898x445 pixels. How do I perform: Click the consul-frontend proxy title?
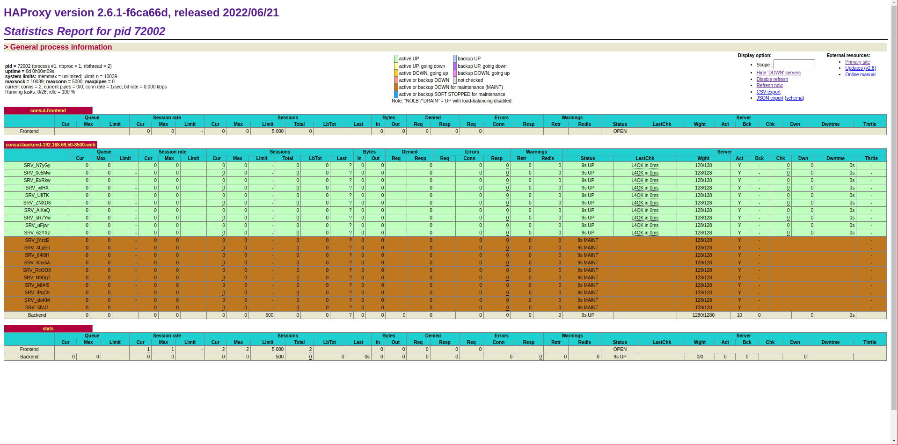[x=48, y=111]
